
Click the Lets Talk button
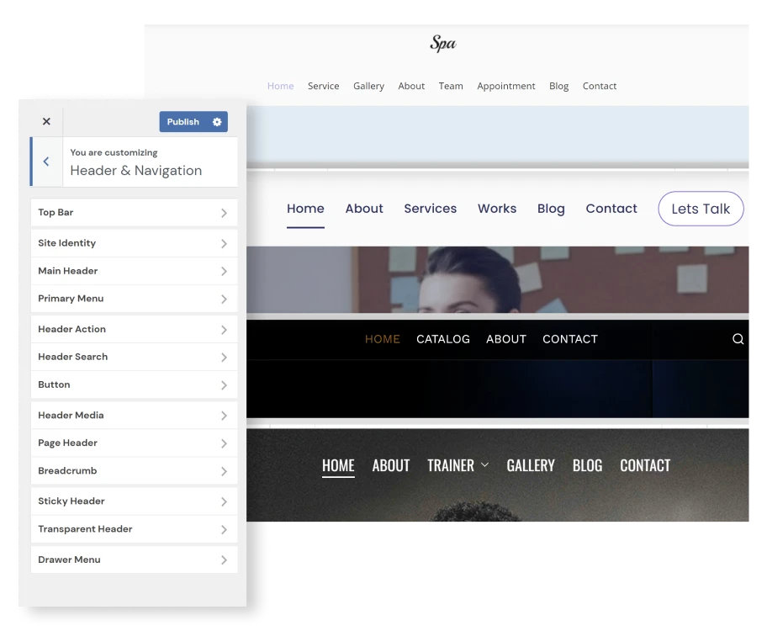point(701,209)
